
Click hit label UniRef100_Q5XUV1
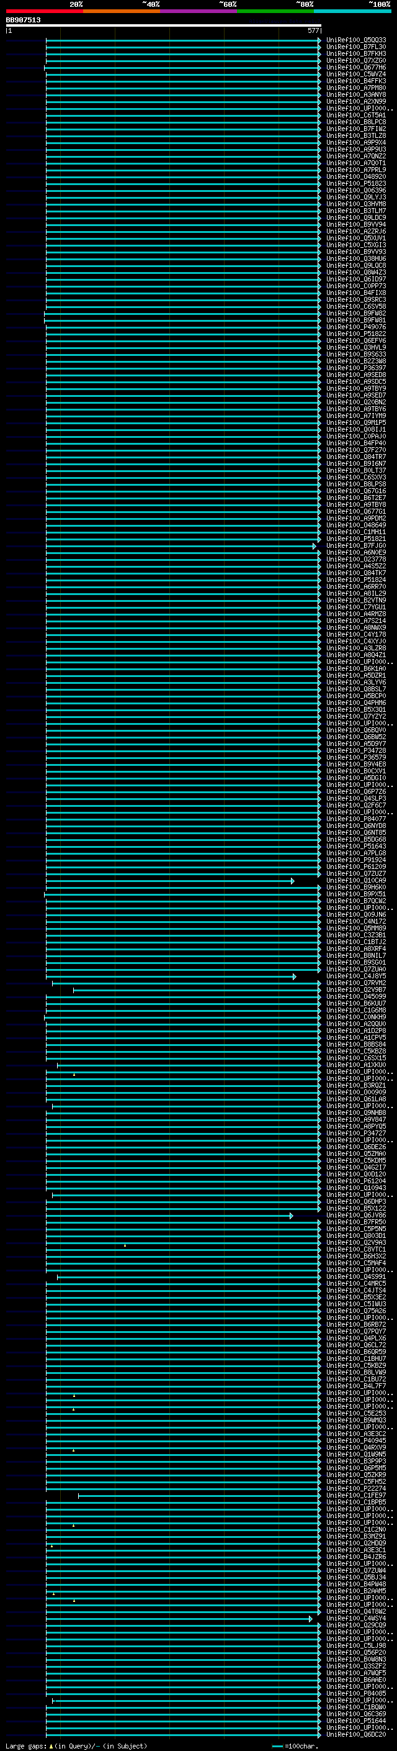tap(356, 239)
